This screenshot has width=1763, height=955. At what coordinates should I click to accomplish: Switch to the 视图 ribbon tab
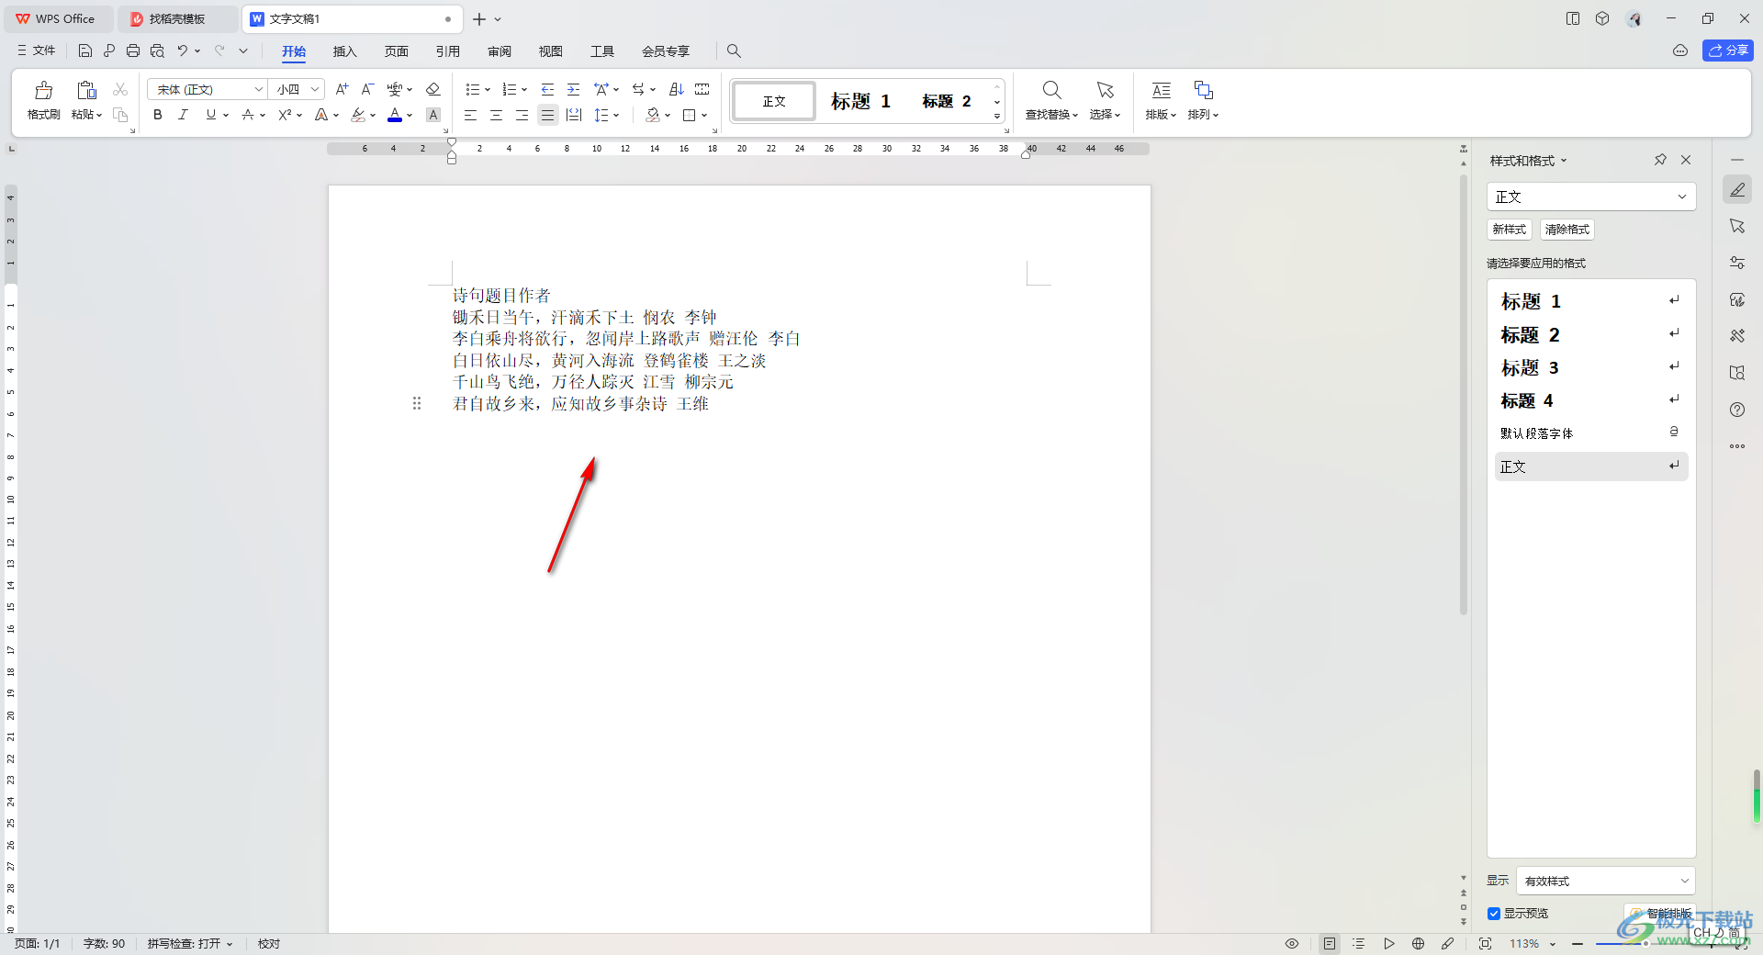(550, 51)
